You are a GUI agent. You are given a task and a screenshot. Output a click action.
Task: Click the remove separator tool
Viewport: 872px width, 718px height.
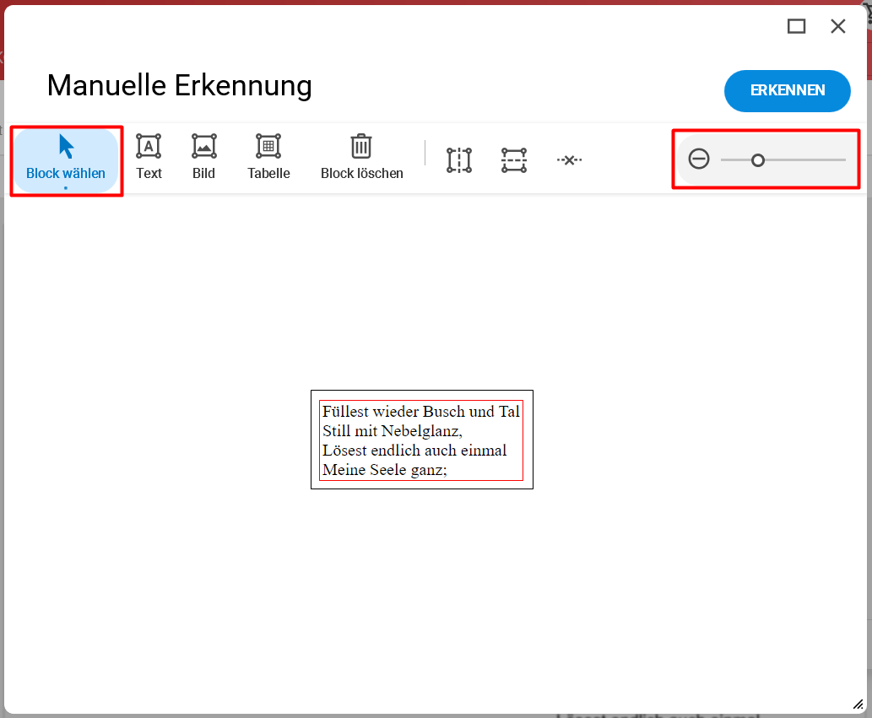click(x=569, y=160)
